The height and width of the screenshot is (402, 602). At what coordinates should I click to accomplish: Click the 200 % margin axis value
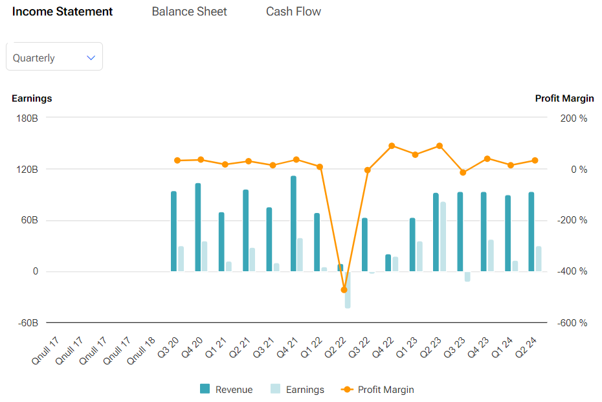(574, 118)
